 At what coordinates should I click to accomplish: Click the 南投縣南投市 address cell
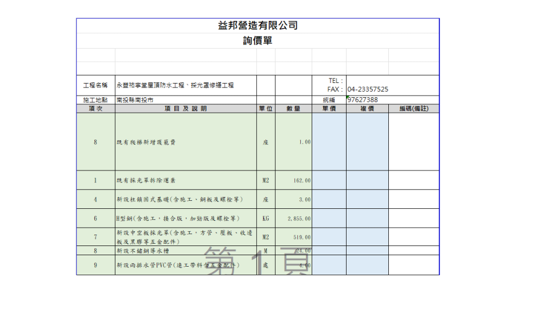click(x=185, y=100)
